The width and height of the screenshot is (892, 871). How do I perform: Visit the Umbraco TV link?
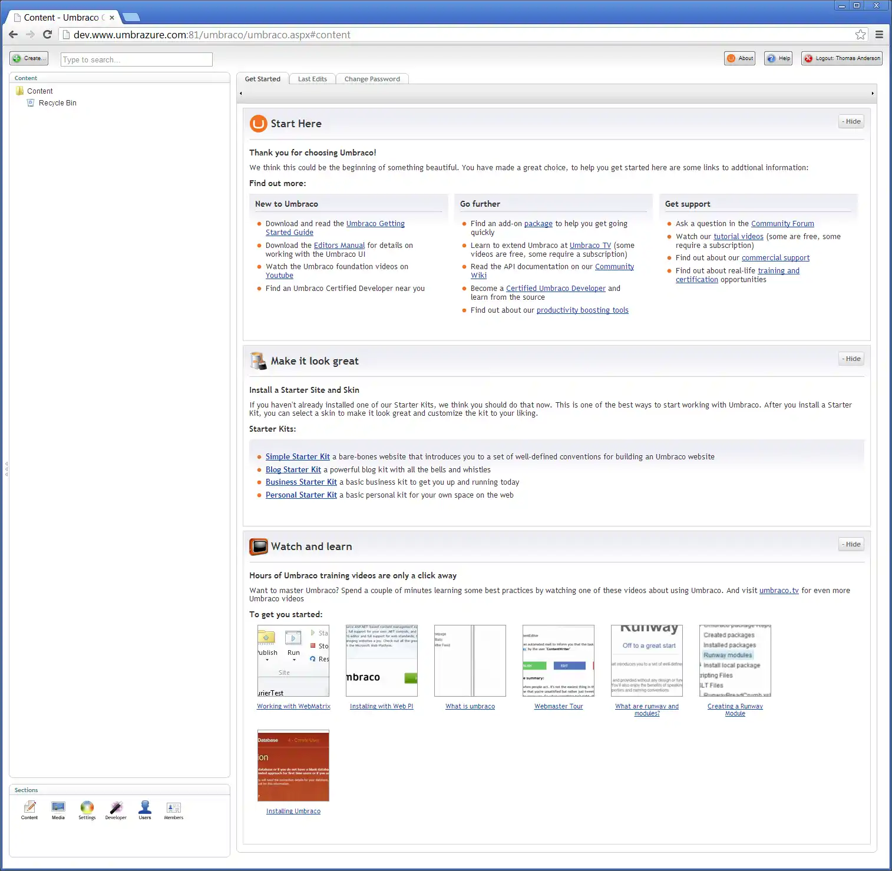590,246
